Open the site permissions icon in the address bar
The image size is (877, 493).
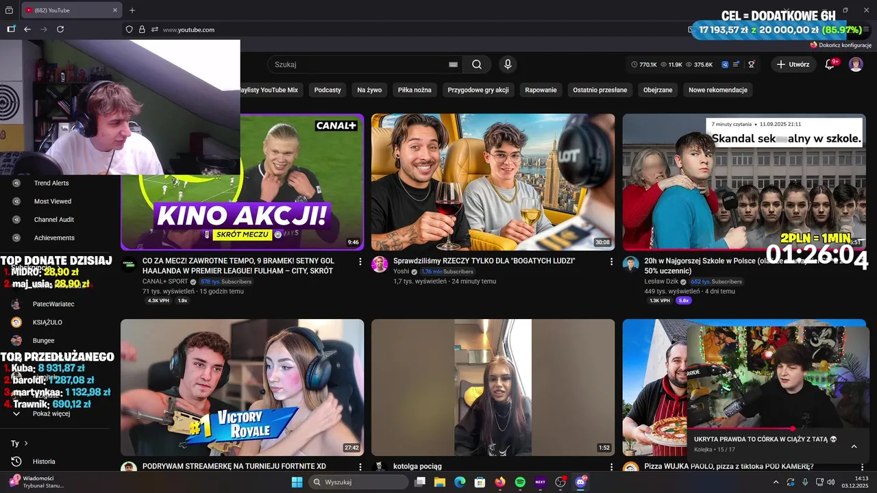155,29
